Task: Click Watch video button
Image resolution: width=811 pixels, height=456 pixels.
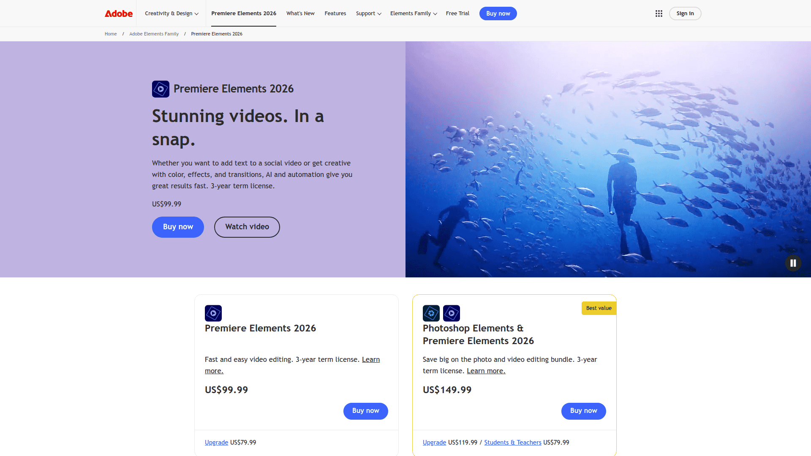Action: point(247,227)
